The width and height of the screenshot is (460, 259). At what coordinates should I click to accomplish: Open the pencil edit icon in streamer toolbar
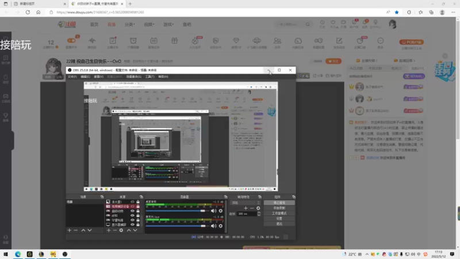click(339, 40)
